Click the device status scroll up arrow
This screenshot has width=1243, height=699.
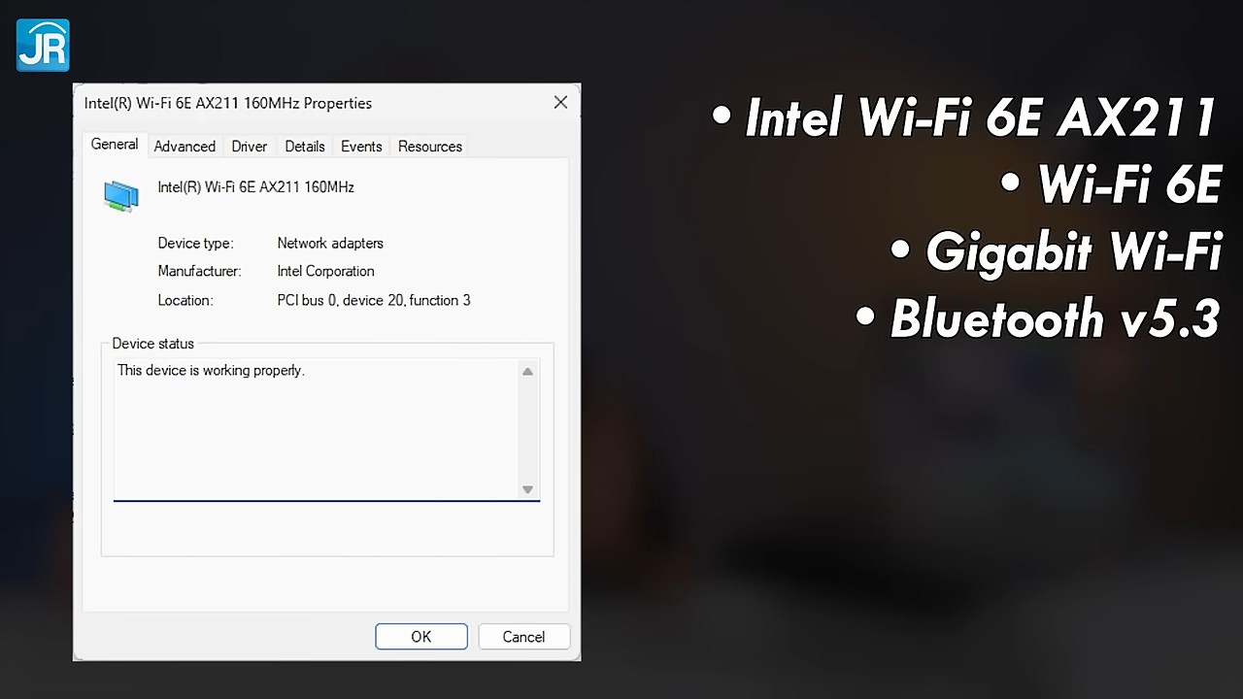(x=527, y=372)
